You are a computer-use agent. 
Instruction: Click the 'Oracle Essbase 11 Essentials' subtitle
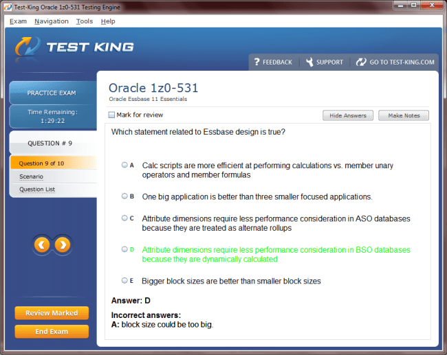pos(148,99)
